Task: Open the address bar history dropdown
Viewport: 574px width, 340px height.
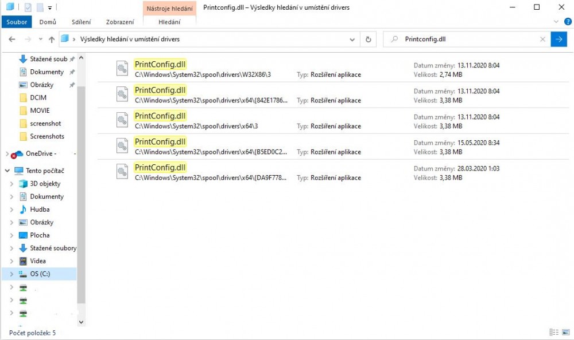Action: tap(352, 39)
